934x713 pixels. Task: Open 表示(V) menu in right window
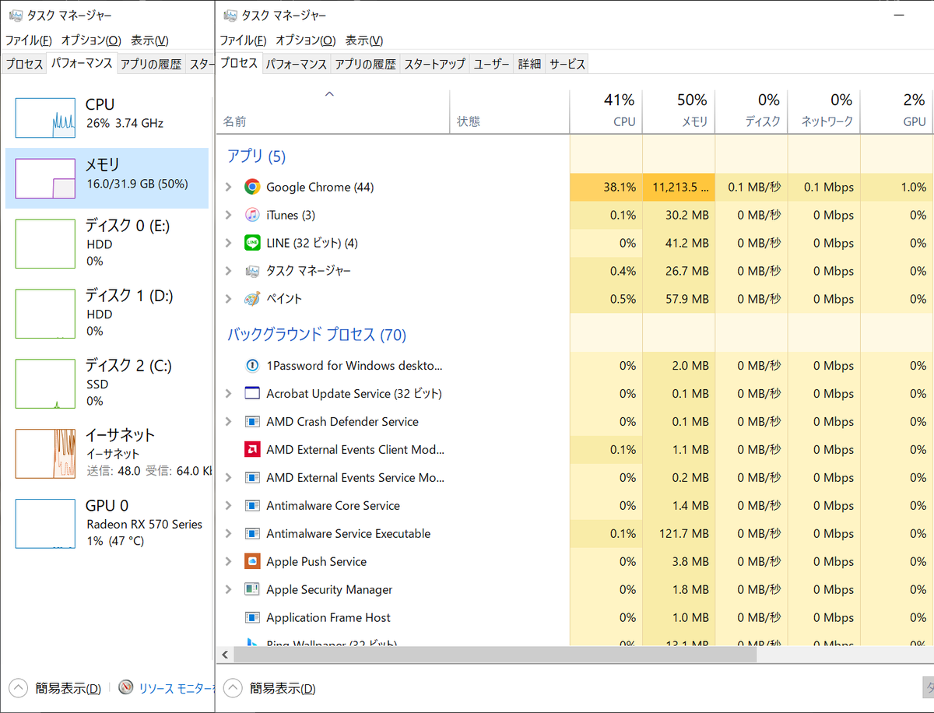tap(364, 40)
